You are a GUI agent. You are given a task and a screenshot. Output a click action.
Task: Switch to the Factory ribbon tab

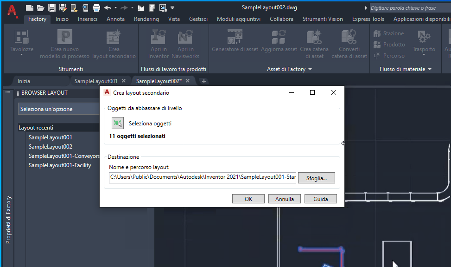pos(37,19)
